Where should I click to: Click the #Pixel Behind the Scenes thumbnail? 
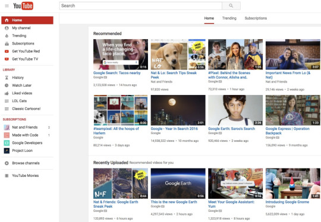coord(235,55)
